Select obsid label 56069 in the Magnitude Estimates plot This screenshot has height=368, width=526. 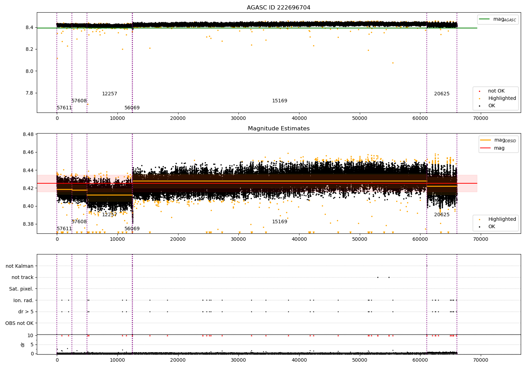click(x=132, y=229)
